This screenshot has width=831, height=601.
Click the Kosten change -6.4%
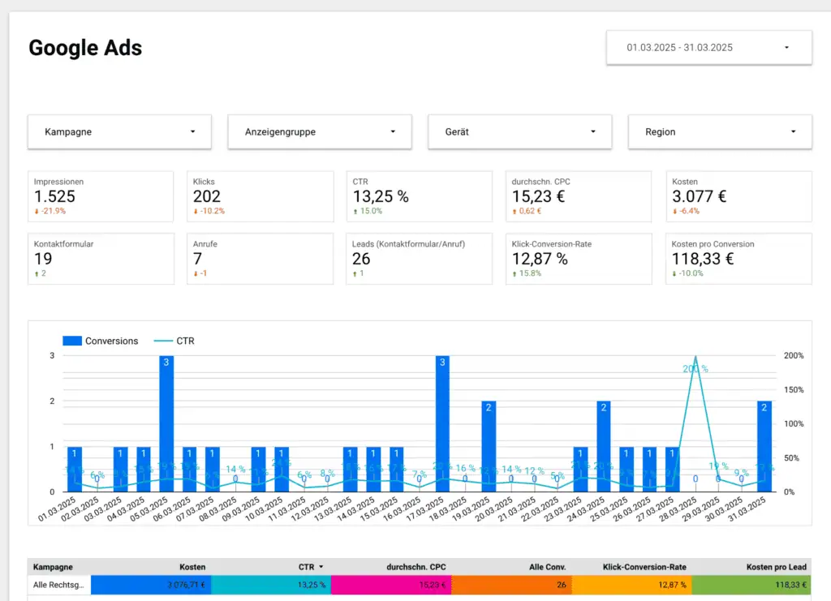coord(686,211)
